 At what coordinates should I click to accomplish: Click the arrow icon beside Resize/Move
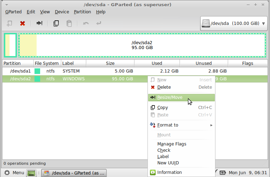coord(153,97)
